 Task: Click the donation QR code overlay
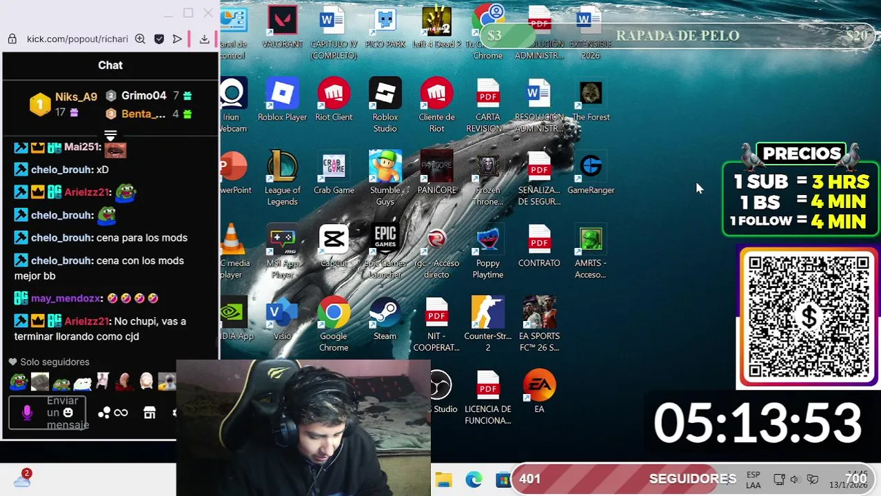(x=809, y=318)
